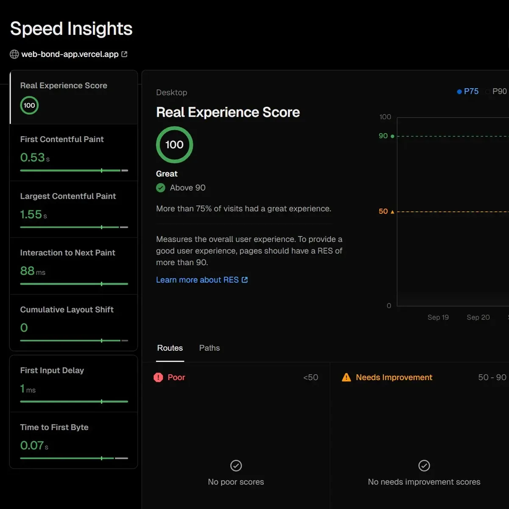Select the Time to First Byte card
Viewport: 509px width, 509px height.
tap(74, 440)
